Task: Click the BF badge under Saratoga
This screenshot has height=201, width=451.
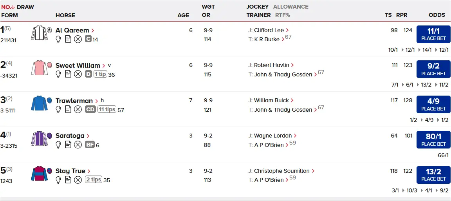Action: click(90, 145)
